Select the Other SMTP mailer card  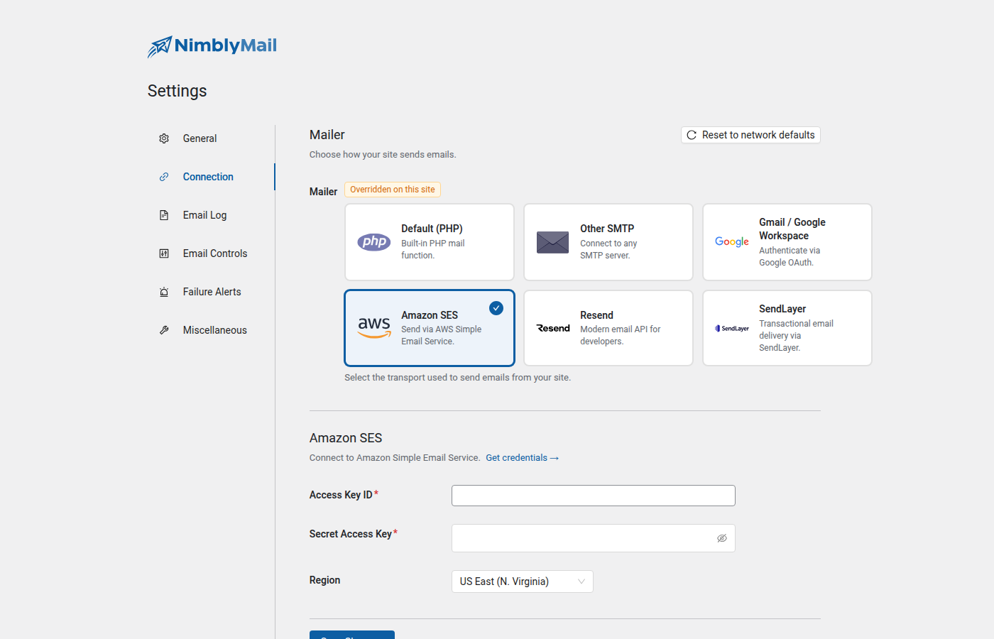[608, 242]
